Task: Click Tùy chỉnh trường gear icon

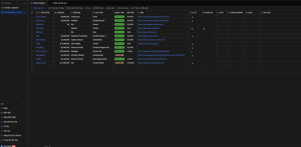Action: click(x=50, y=8)
